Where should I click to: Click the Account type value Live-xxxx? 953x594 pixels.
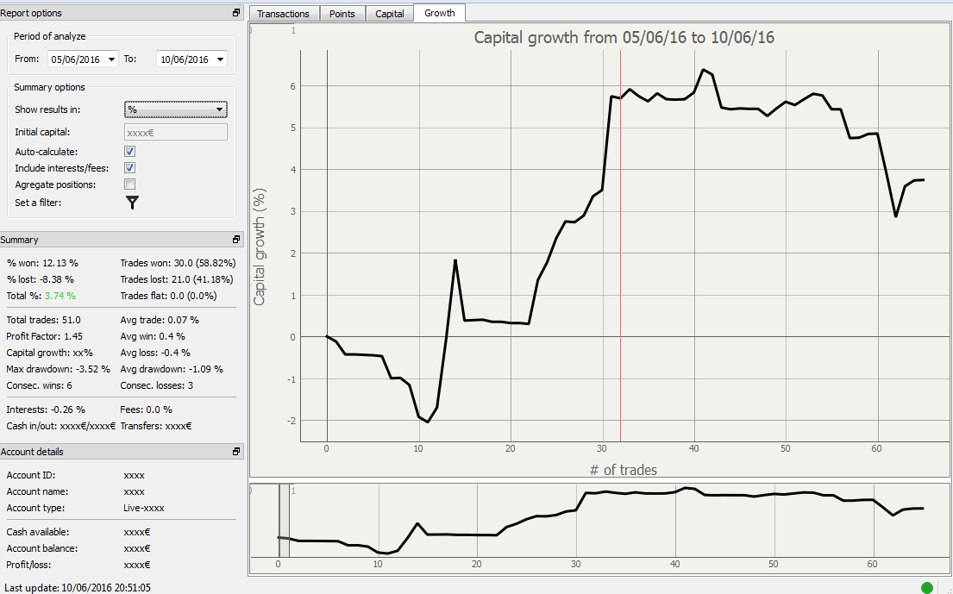(144, 508)
